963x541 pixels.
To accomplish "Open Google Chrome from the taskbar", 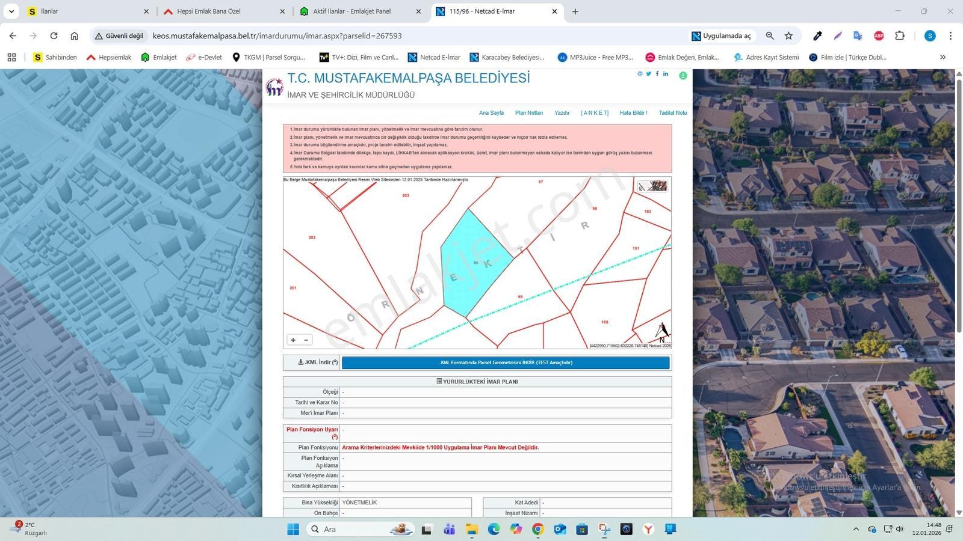I will 537,529.
